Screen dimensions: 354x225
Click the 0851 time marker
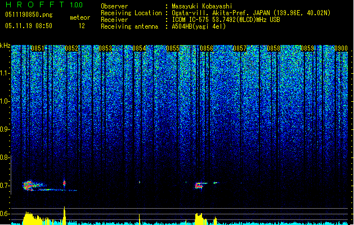click(38, 48)
